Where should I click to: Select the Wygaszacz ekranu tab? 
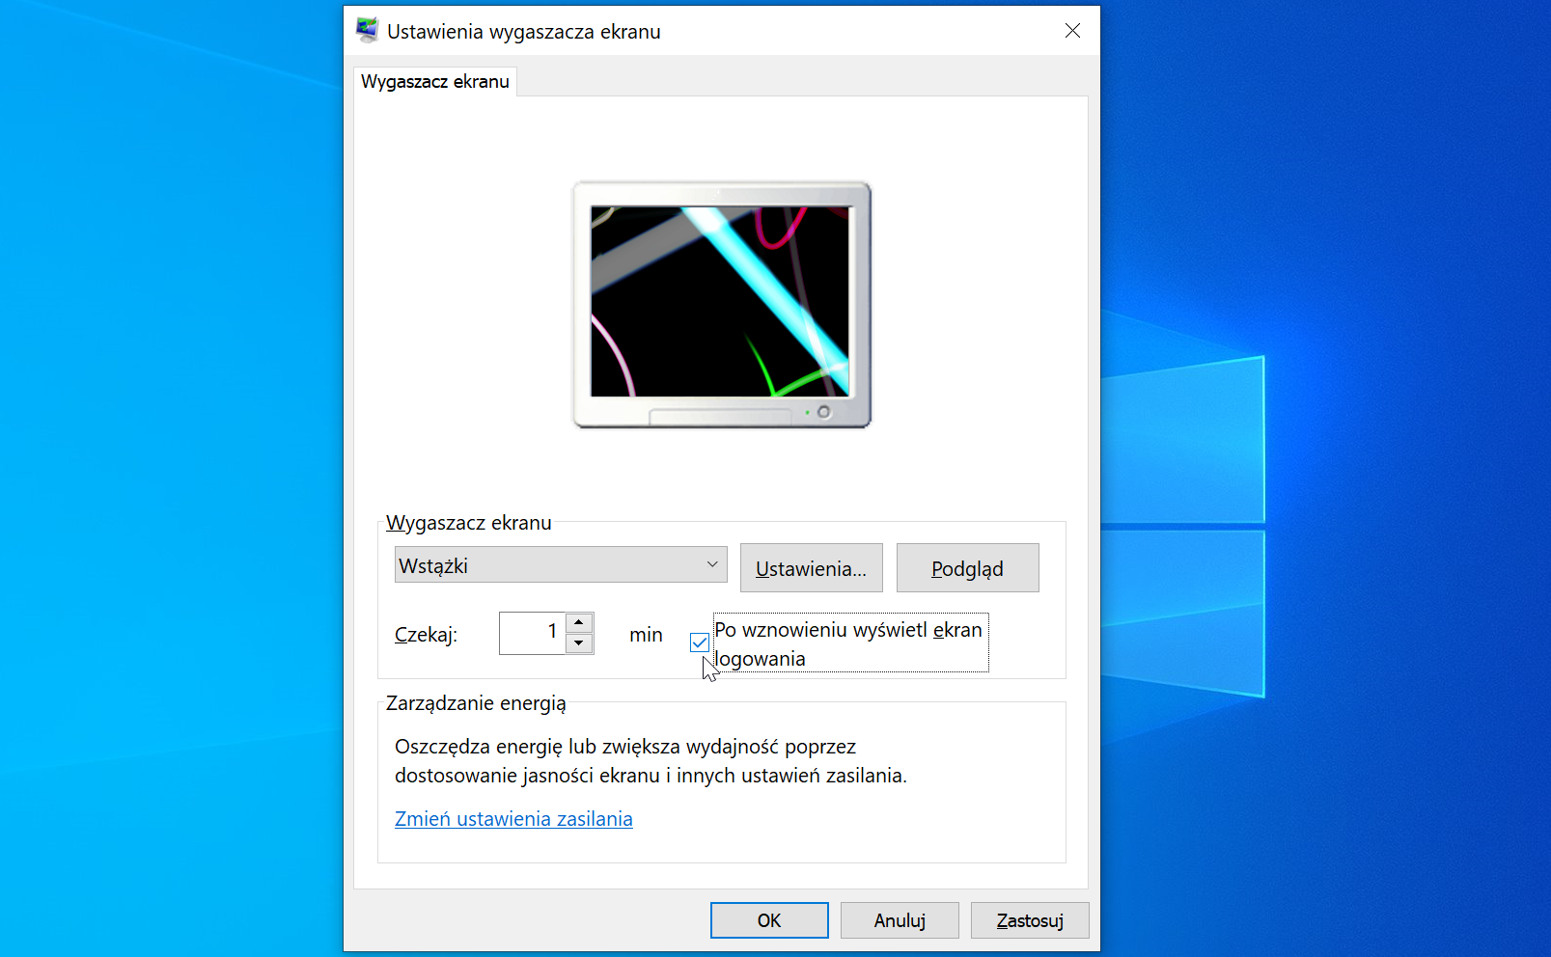(435, 82)
